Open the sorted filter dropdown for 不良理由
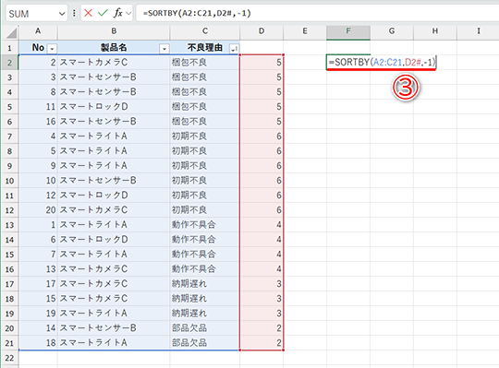The image size is (499, 368). pyautogui.click(x=234, y=49)
